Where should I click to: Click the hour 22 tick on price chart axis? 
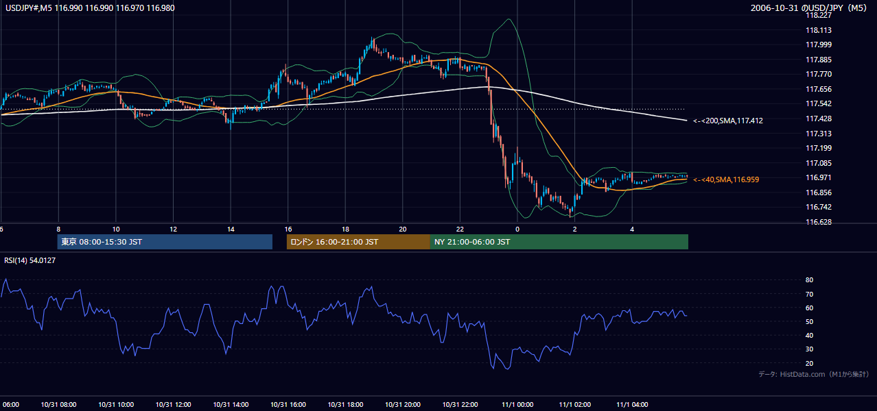pyautogui.click(x=460, y=229)
